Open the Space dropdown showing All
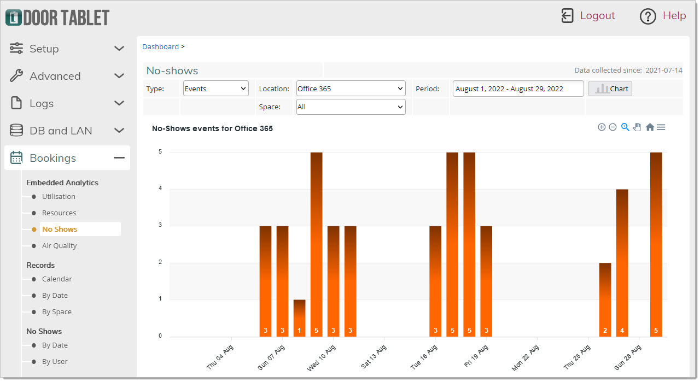The image size is (700, 382). tap(351, 107)
